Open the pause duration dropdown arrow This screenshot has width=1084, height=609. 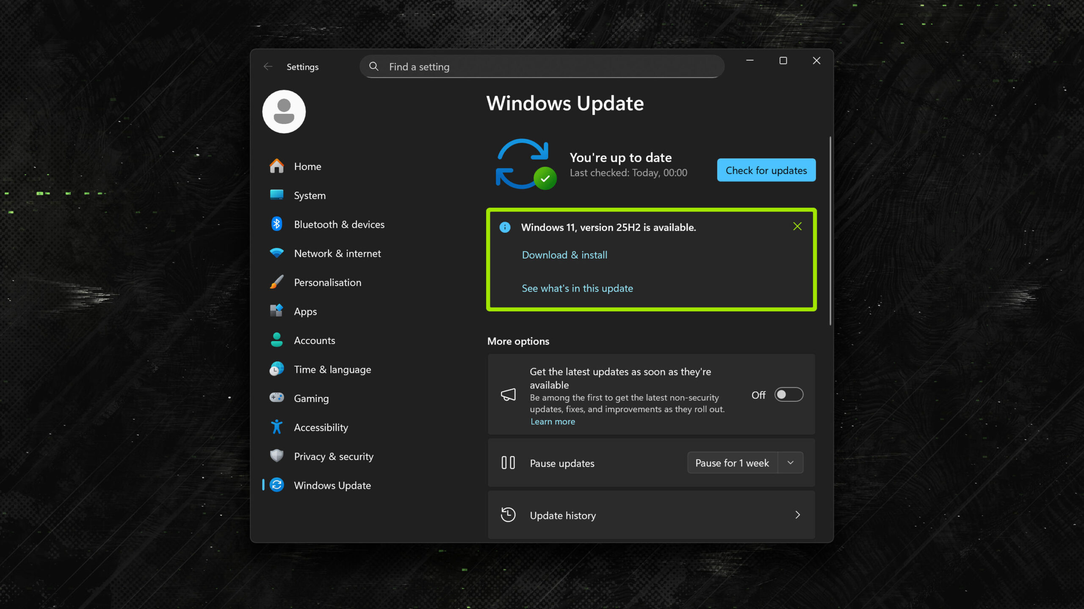(791, 463)
